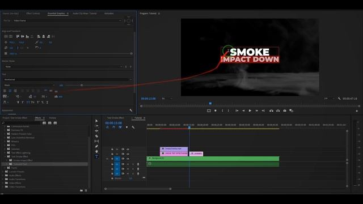Expand the Video Transitions folder
This screenshot has width=363, height=204.
(x=3, y=186)
